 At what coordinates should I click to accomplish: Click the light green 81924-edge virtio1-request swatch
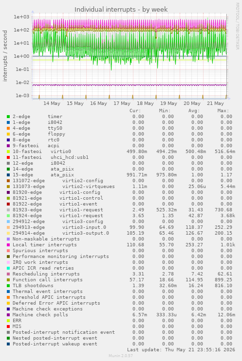(x=8, y=216)
